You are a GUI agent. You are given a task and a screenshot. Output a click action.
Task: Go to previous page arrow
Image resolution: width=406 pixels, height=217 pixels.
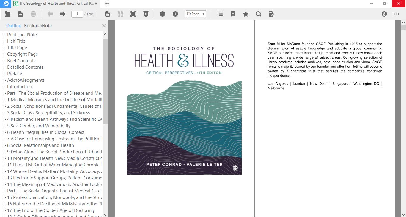pyautogui.click(x=50, y=14)
